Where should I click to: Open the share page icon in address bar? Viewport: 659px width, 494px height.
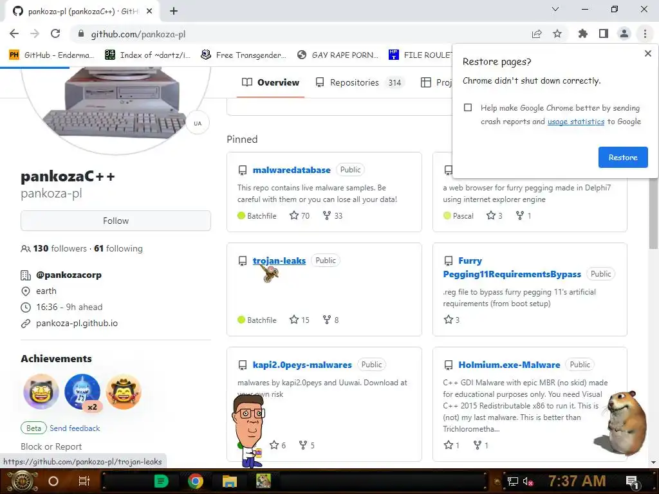click(537, 33)
